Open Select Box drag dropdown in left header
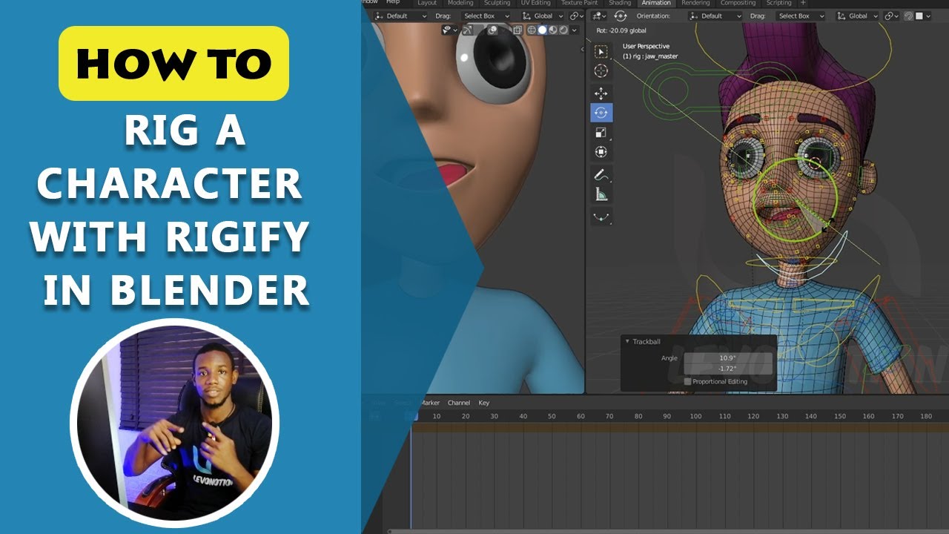Image resolution: width=949 pixels, height=534 pixels. 486,16
